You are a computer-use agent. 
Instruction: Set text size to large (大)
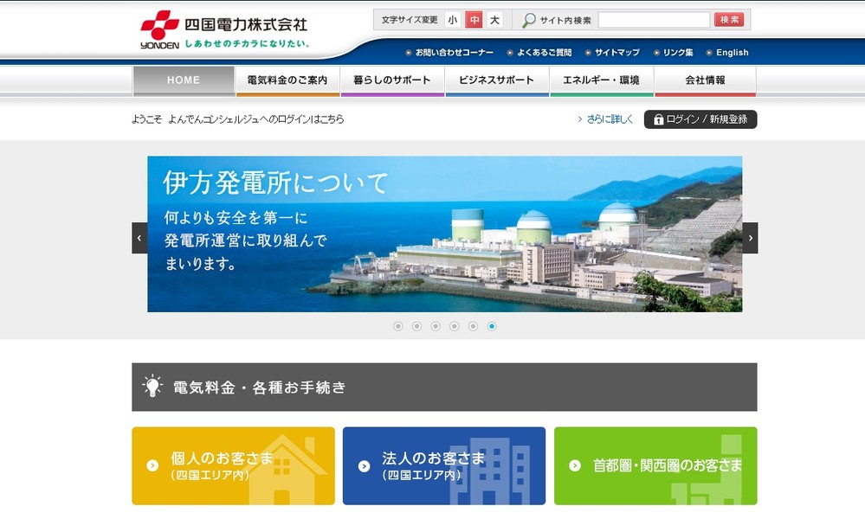point(494,20)
